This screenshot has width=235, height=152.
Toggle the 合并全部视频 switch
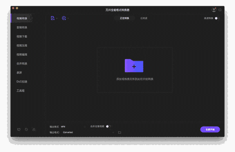(x=108, y=127)
